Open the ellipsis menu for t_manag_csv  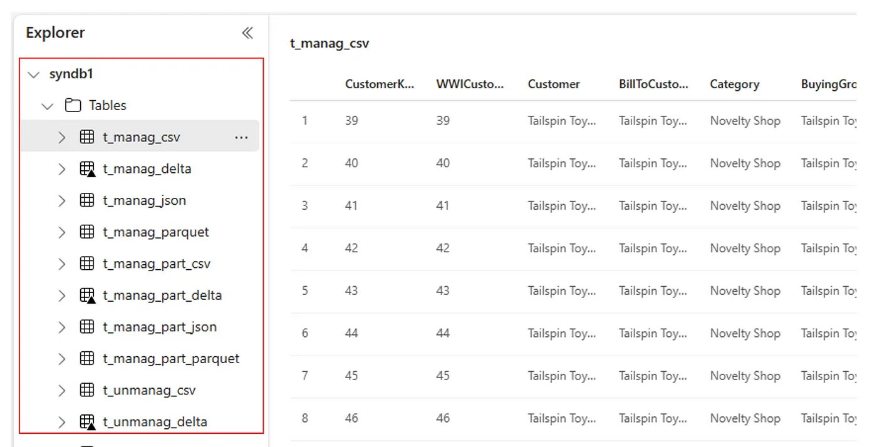coord(241,137)
